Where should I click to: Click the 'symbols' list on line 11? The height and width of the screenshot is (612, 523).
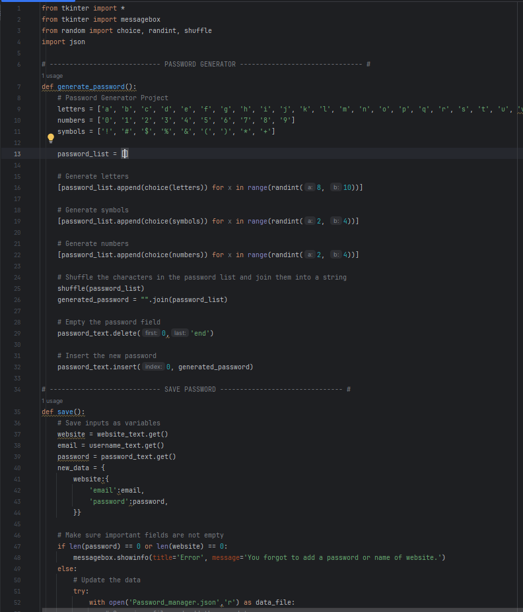tap(71, 131)
